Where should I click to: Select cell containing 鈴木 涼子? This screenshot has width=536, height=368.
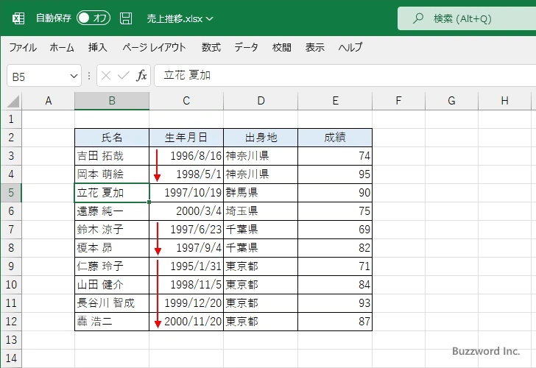pyautogui.click(x=112, y=230)
